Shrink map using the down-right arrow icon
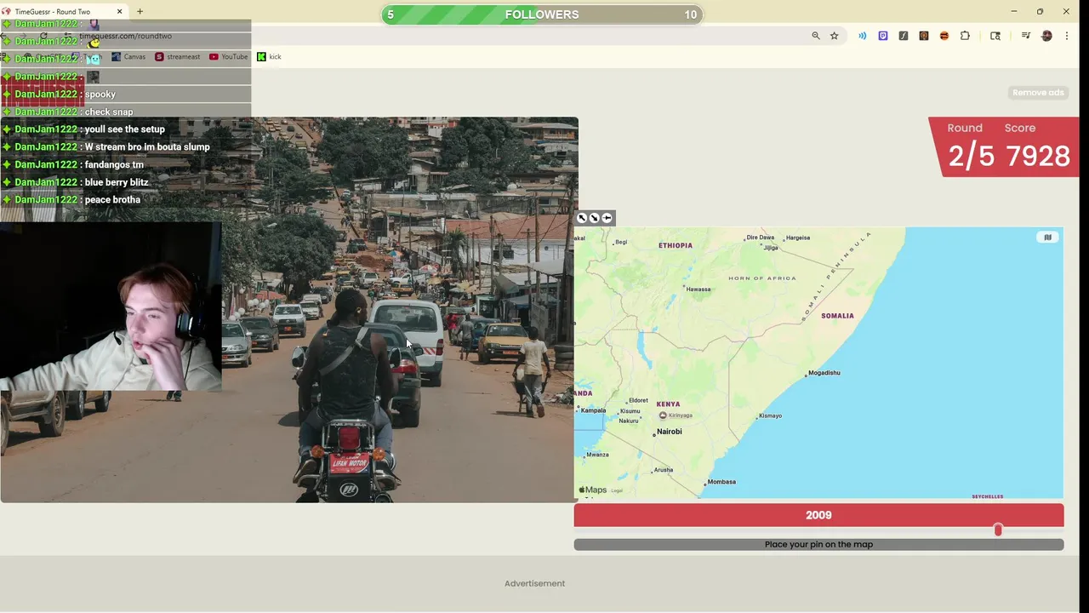The height and width of the screenshot is (613, 1089). [594, 218]
